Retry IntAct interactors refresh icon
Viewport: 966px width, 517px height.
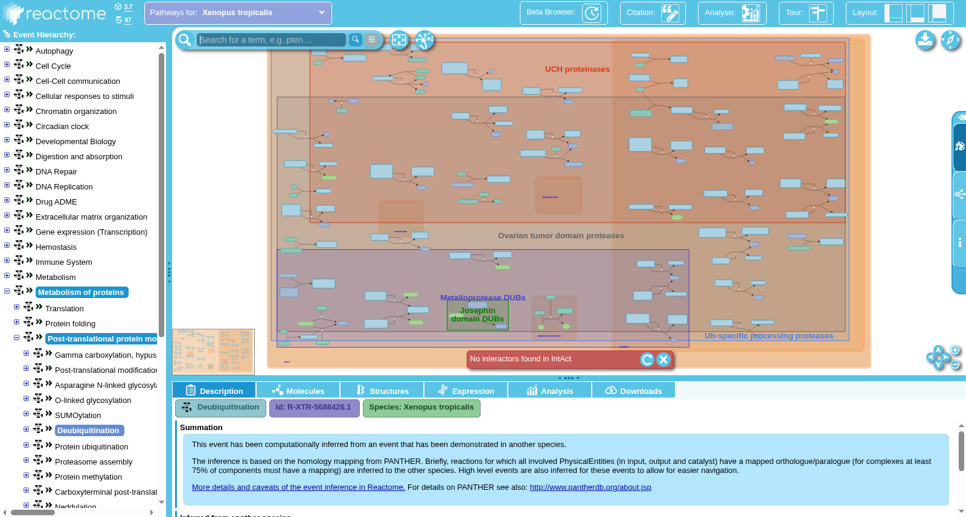point(647,360)
